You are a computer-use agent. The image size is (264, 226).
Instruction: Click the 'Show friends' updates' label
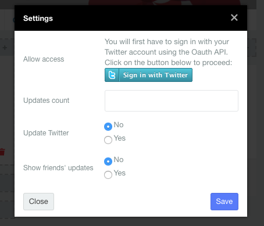58,168
